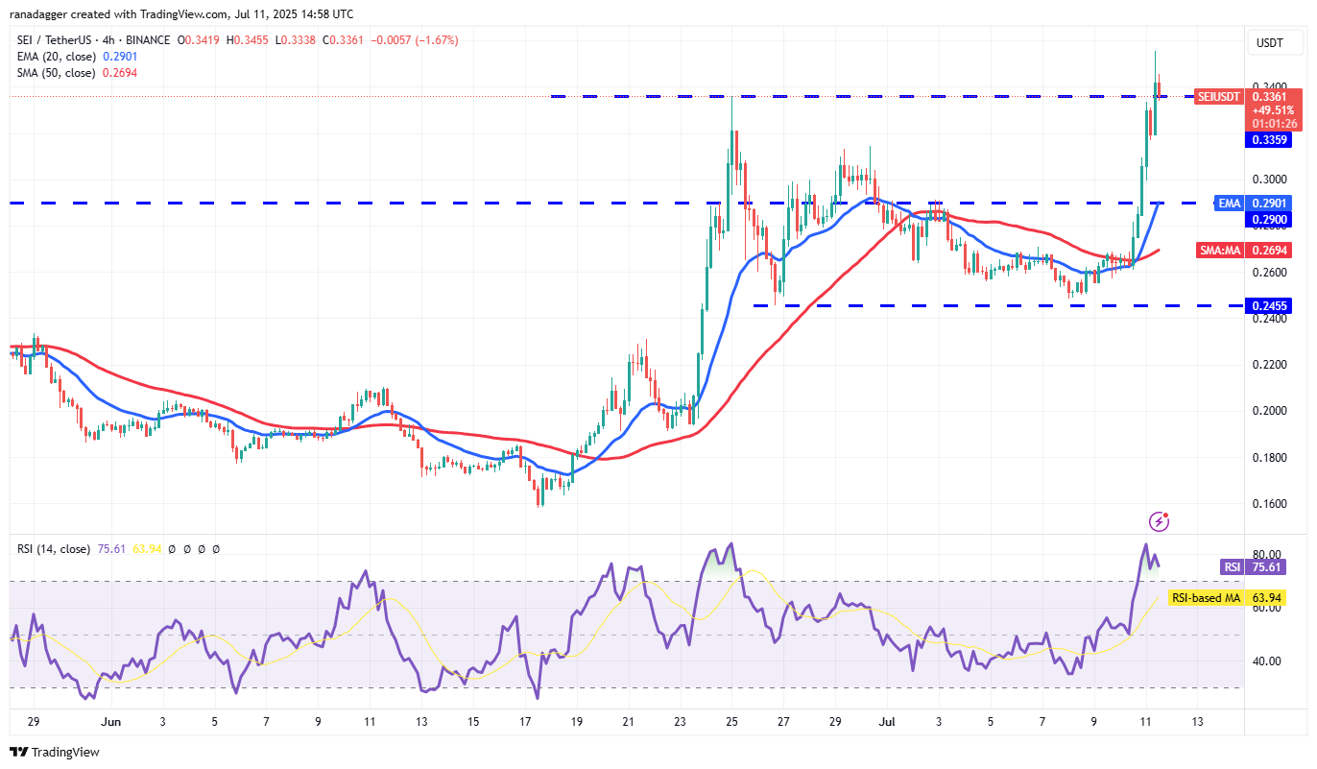Click the yellow RSI-based MA label

[1206, 598]
